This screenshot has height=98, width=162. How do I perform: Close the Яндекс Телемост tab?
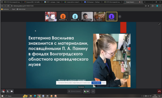click(x=142, y=2)
